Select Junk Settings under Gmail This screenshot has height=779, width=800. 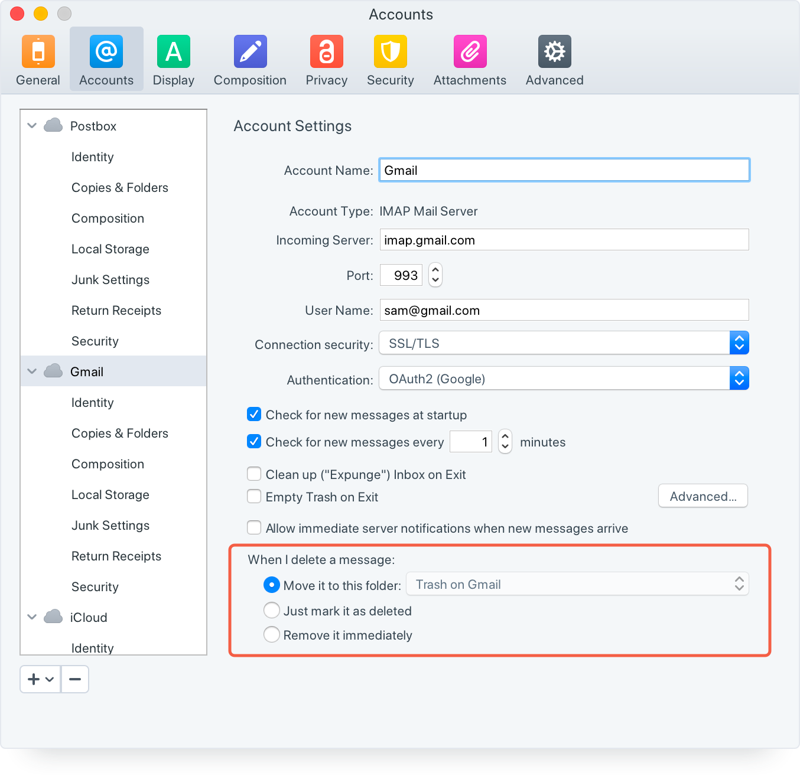pyautogui.click(x=110, y=525)
